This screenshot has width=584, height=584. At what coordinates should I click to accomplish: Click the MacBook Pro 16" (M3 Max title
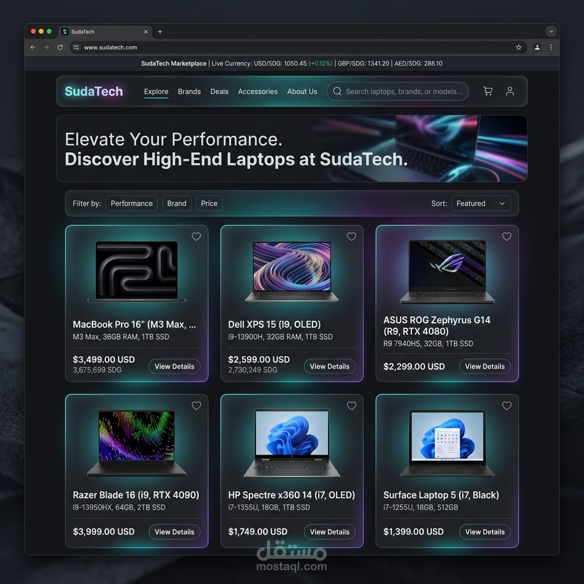[134, 325]
